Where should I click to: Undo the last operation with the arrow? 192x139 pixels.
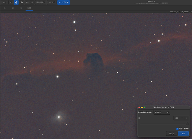tap(27, 2)
